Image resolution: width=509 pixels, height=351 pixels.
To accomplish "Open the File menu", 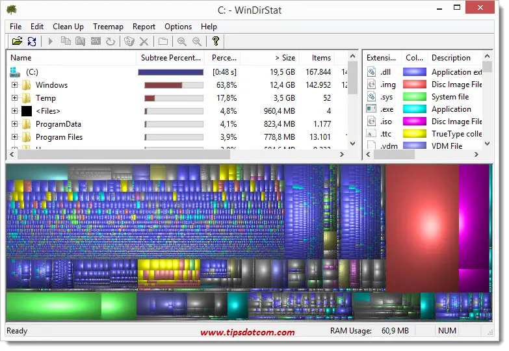I will tap(16, 27).
